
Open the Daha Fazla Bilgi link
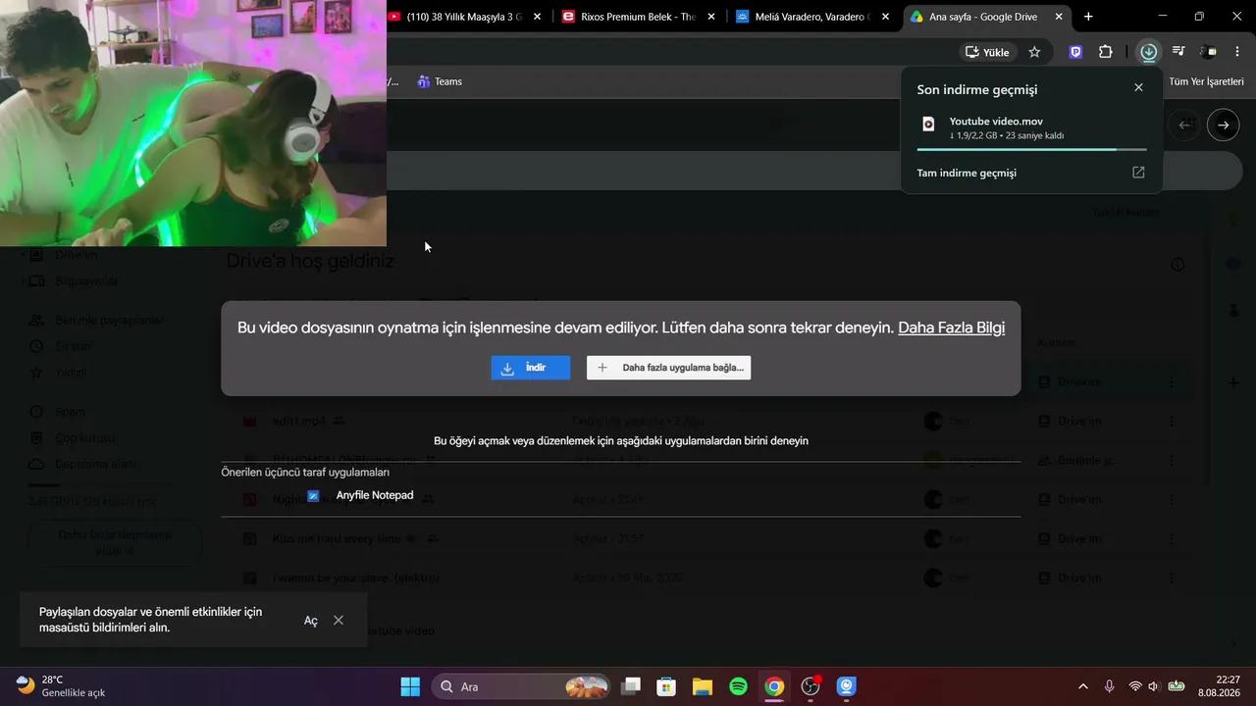[x=951, y=328]
